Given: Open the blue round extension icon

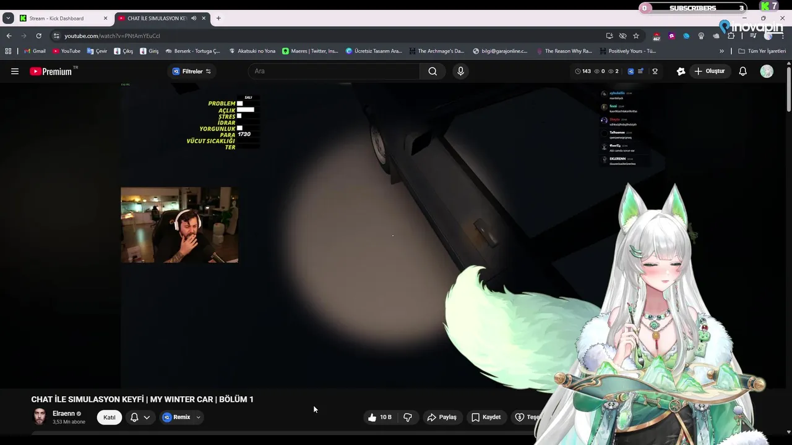Looking at the screenshot, I should [x=686, y=36].
